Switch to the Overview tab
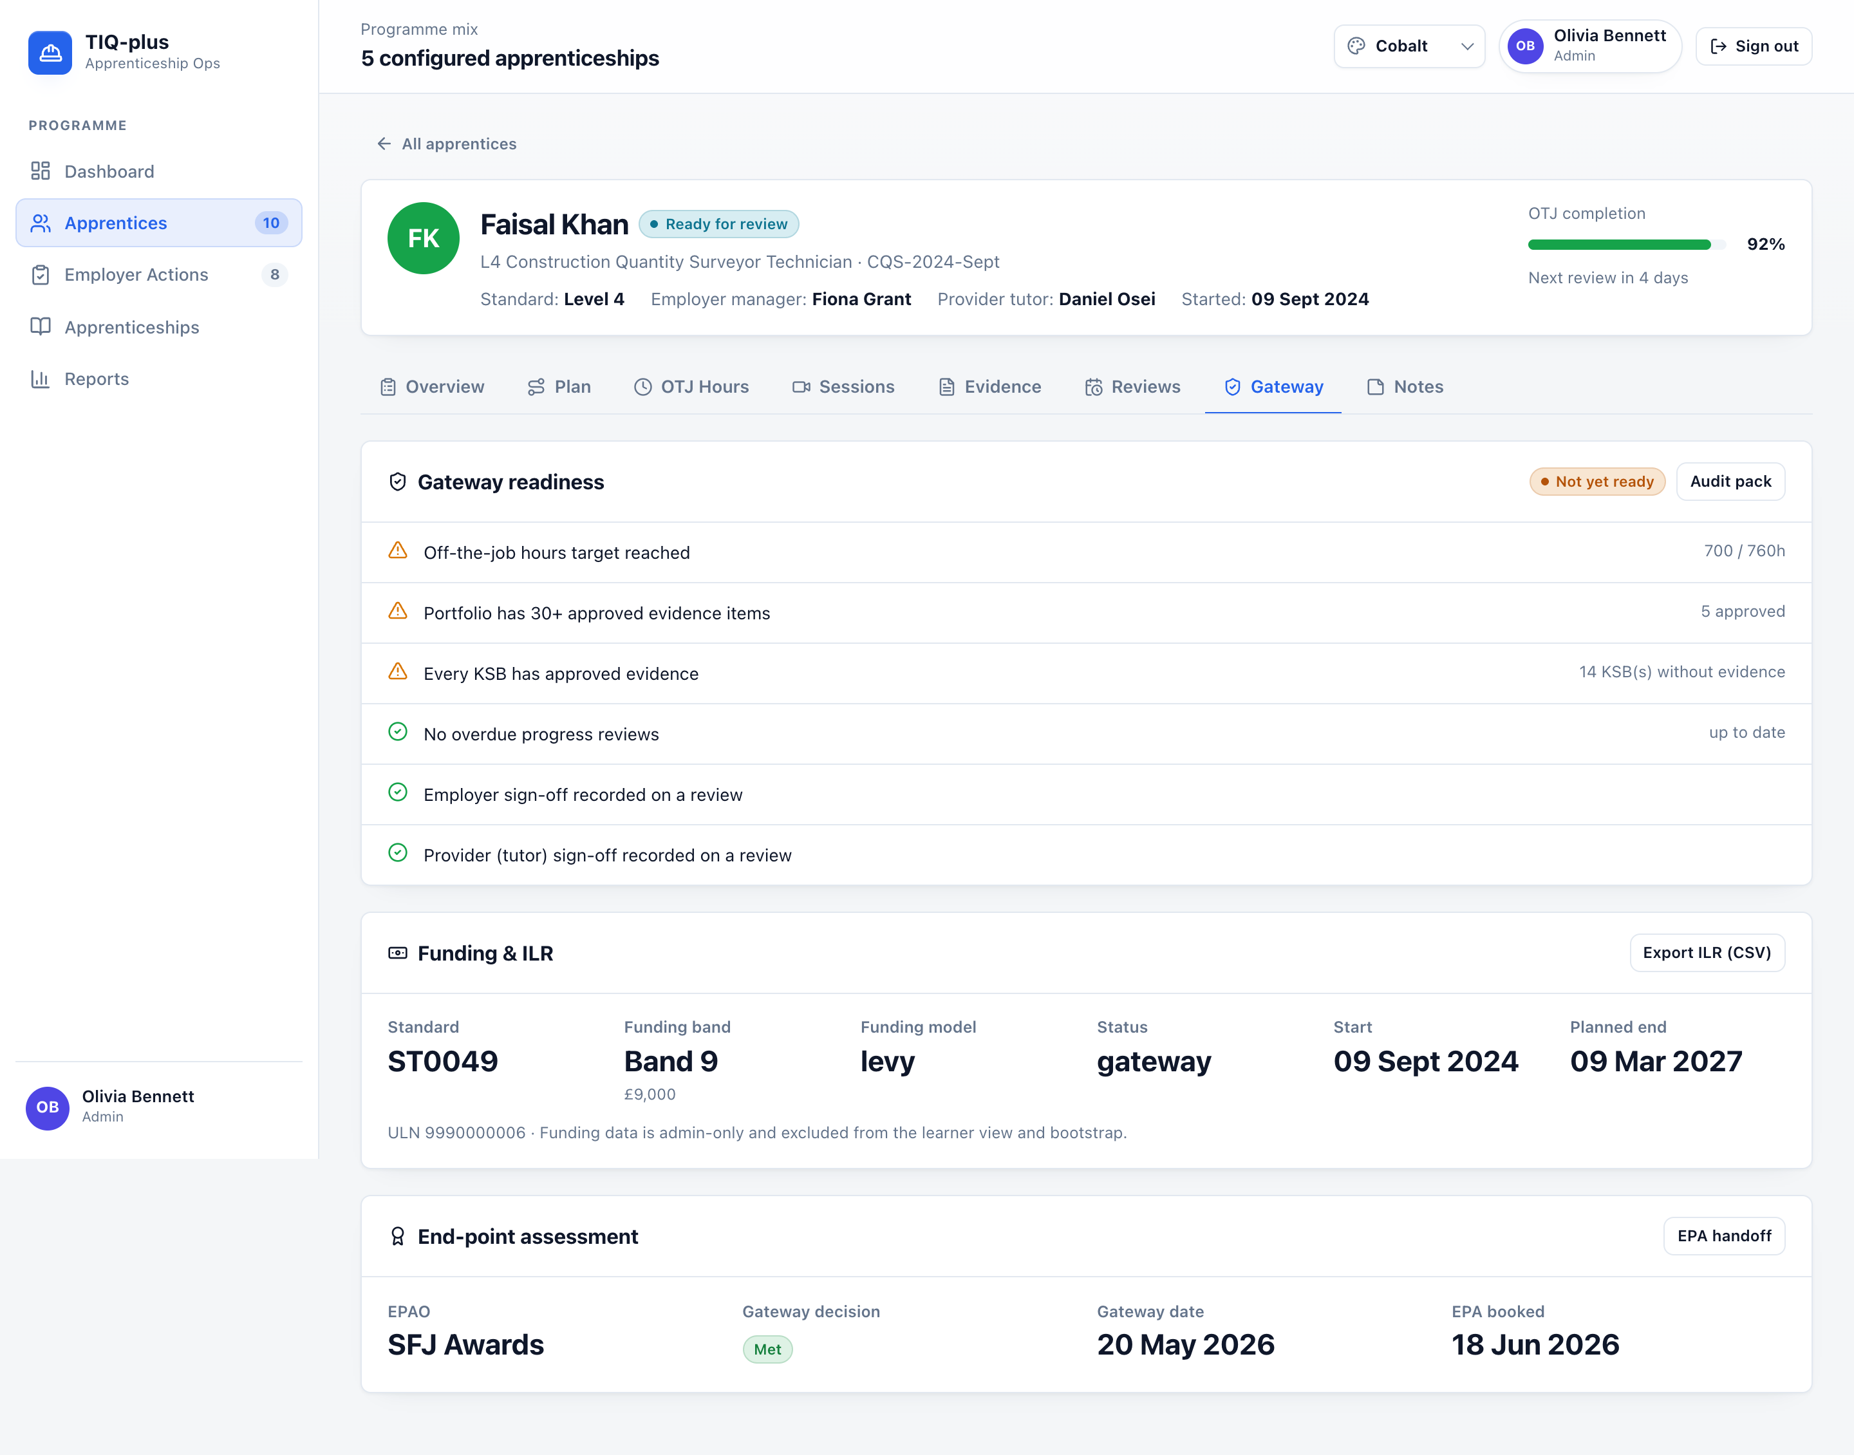 point(432,387)
